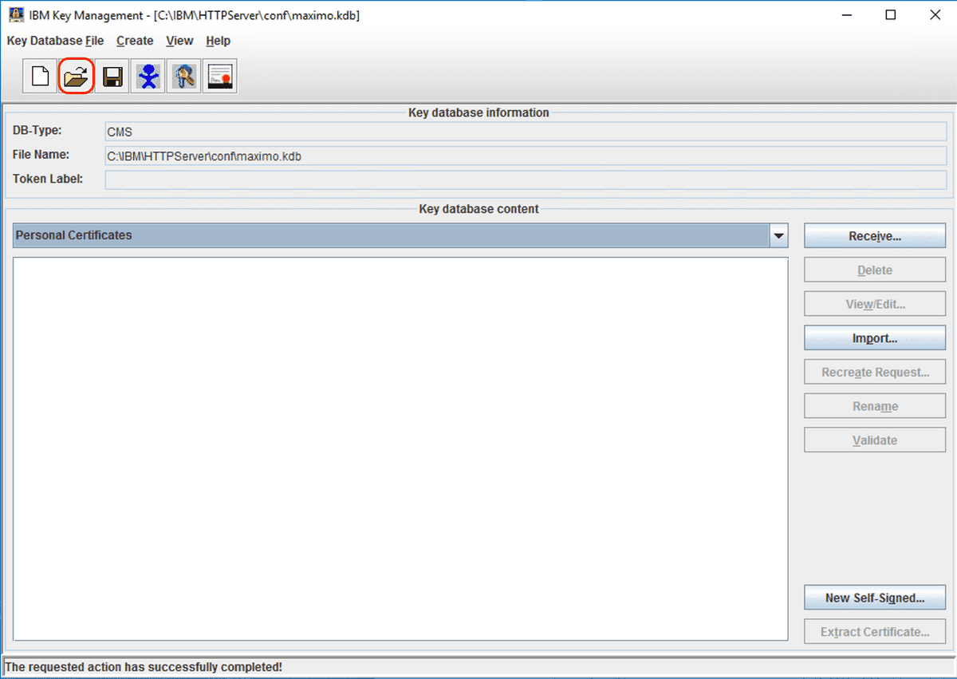Click the Receive button
The image size is (957, 679).
pyautogui.click(x=874, y=235)
